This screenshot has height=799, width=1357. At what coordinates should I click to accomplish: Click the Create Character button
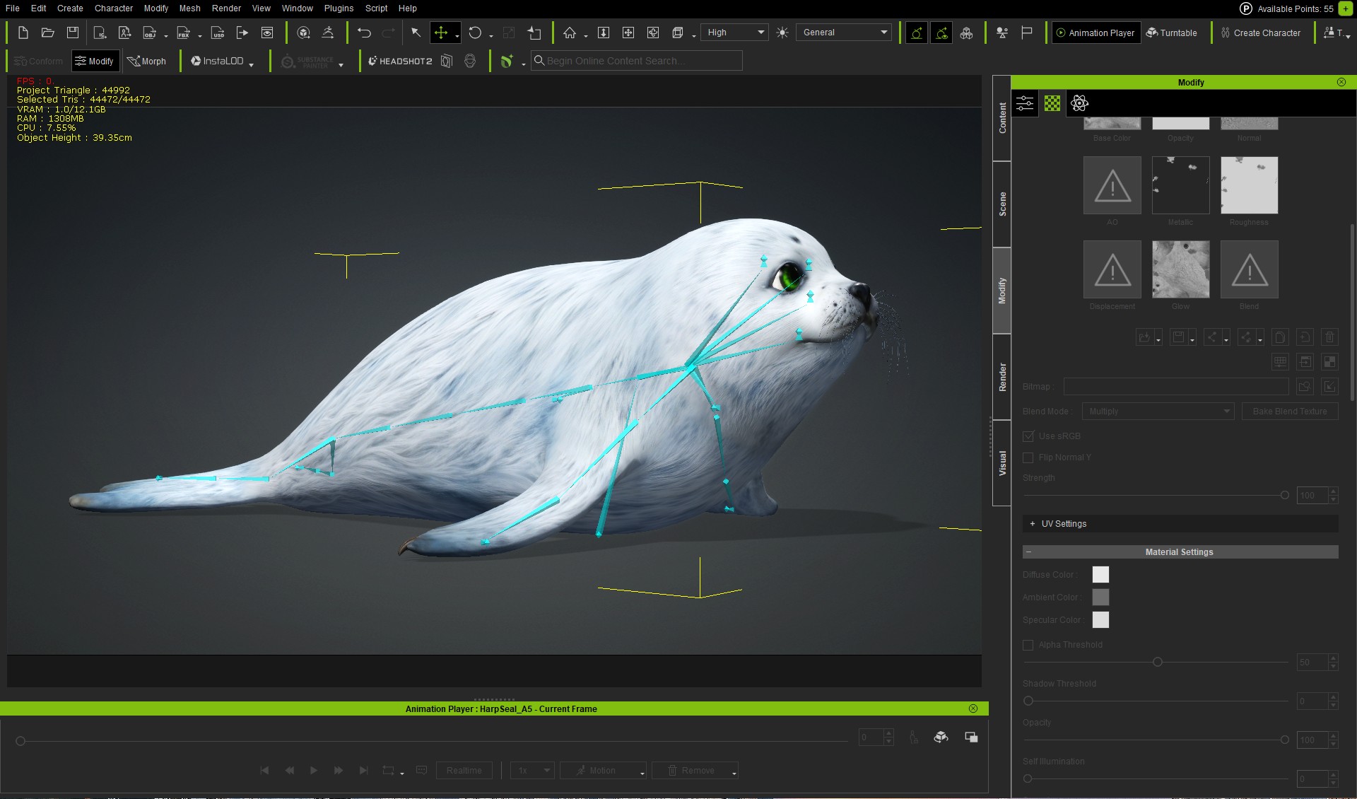coord(1262,33)
